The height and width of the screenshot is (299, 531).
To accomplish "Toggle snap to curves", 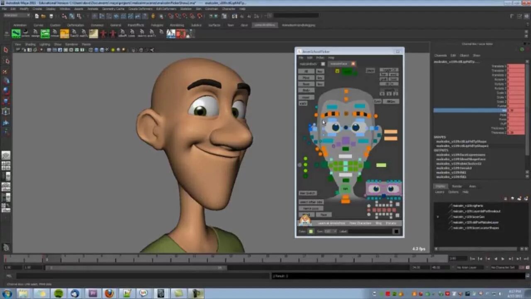I will click(x=178, y=16).
